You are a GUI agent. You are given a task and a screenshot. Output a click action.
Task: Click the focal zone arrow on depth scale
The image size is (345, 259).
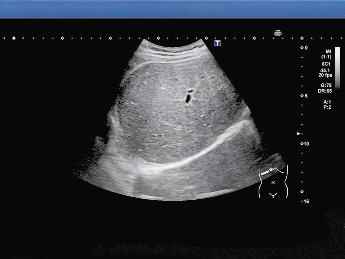[x=298, y=134]
